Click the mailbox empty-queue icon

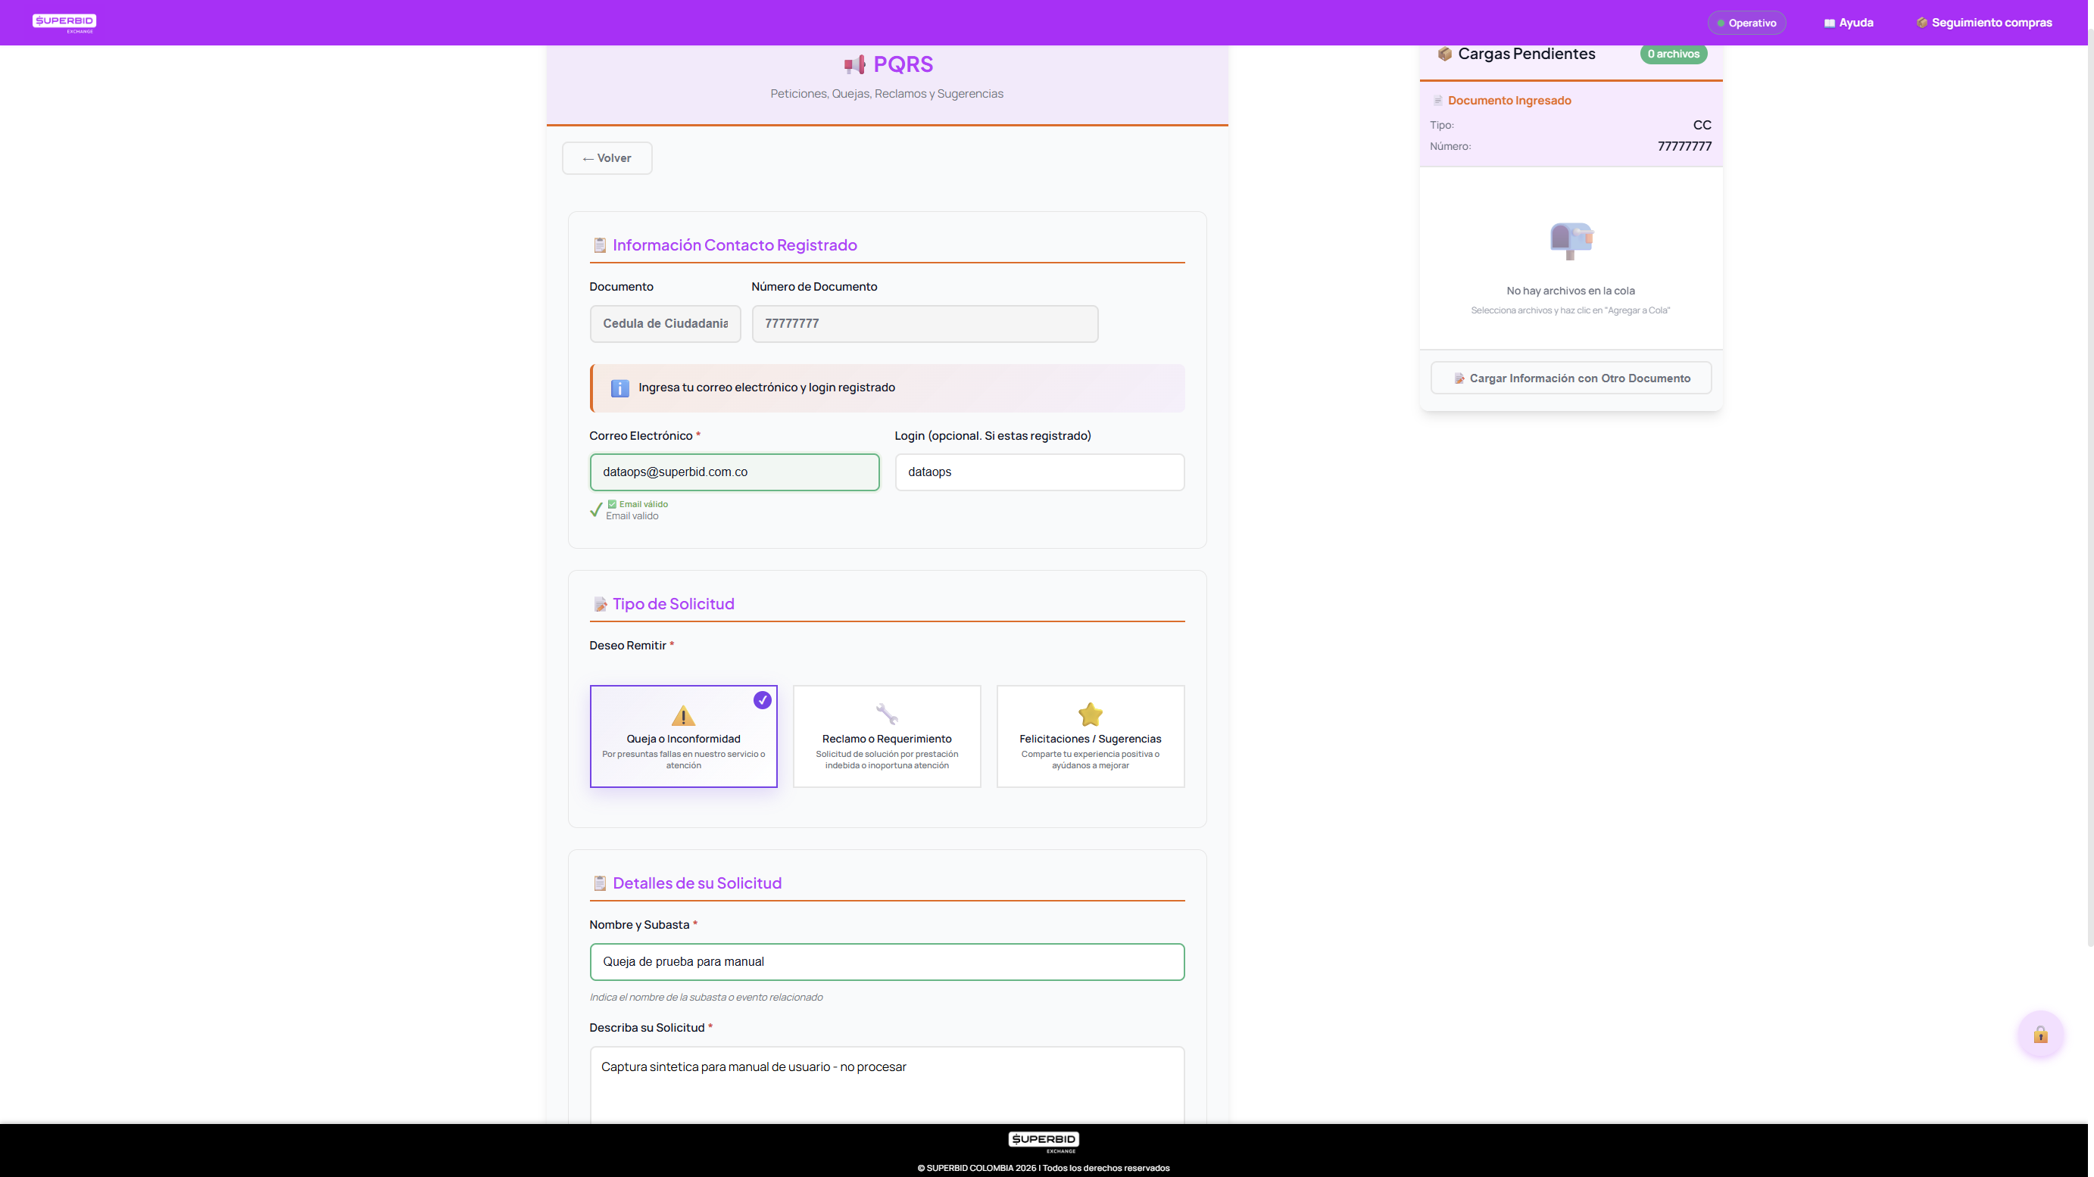(x=1571, y=241)
